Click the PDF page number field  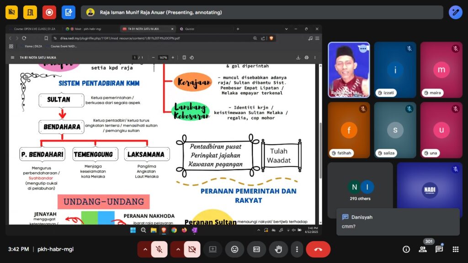(x=135, y=58)
